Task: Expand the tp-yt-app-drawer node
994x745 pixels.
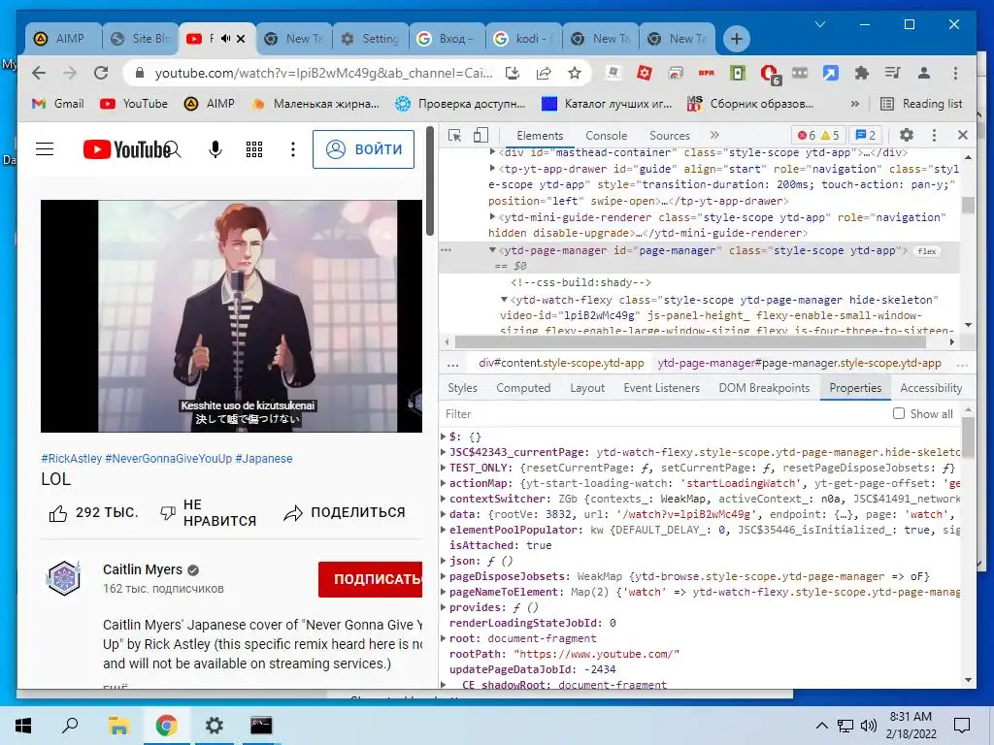Action: (492, 169)
